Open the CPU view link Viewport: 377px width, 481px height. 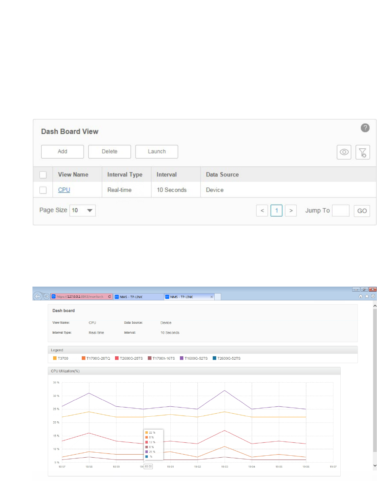[64, 190]
